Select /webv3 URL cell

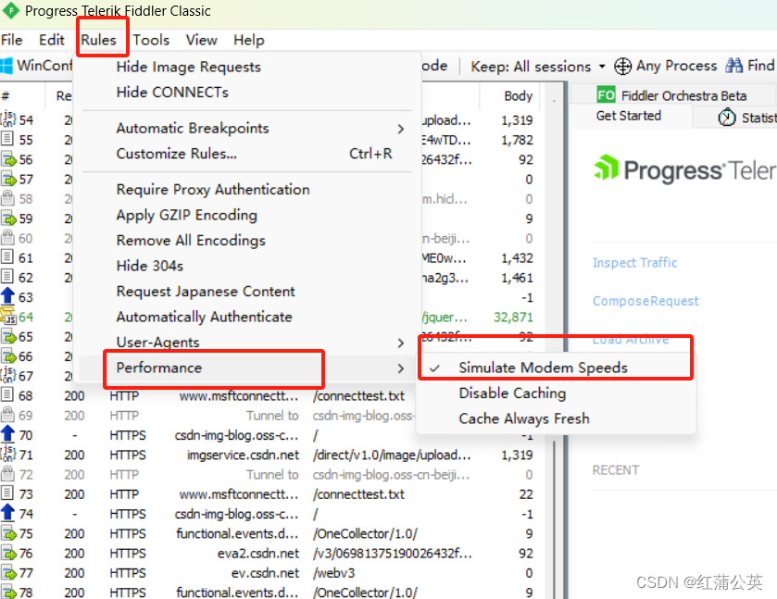click(x=334, y=573)
